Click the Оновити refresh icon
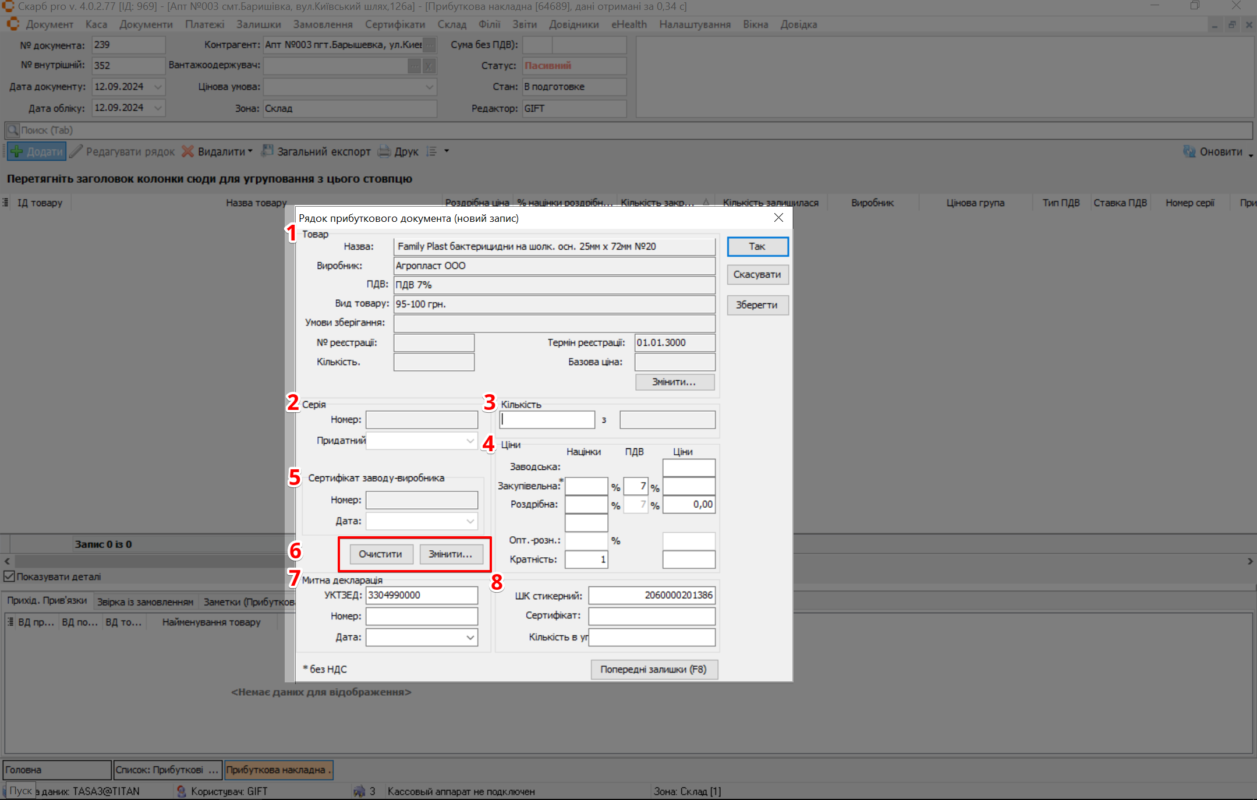 point(1189,151)
